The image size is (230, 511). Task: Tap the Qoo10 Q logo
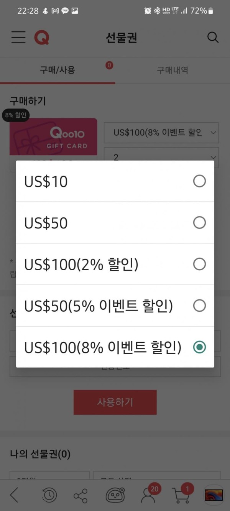click(x=41, y=38)
